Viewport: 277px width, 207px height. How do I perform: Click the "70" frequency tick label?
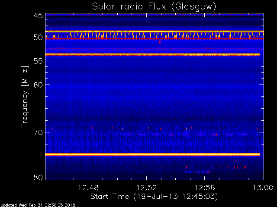pyautogui.click(x=38, y=132)
